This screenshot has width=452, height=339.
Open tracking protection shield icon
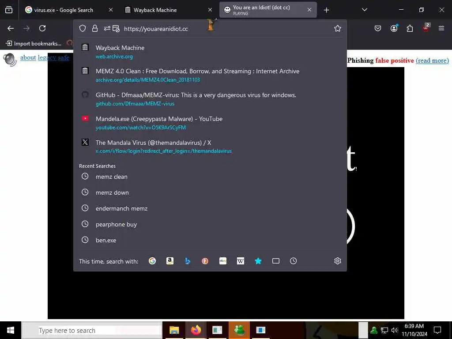[83, 28]
